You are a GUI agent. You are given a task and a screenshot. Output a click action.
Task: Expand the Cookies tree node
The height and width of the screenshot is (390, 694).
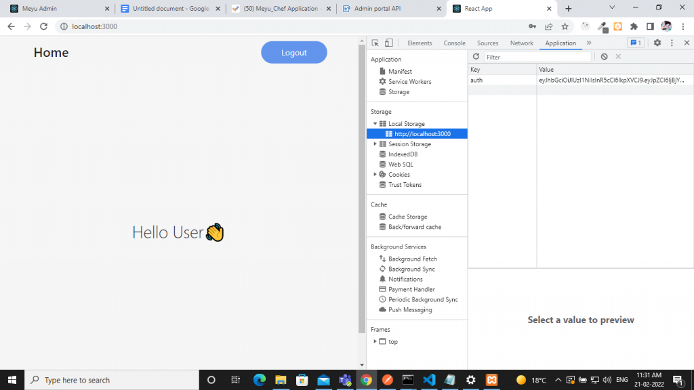[x=375, y=175]
